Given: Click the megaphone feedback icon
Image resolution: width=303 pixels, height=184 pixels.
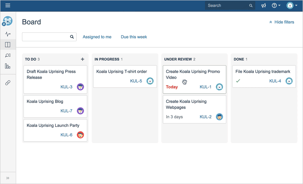Looking at the screenshot, I should [x=264, y=6].
